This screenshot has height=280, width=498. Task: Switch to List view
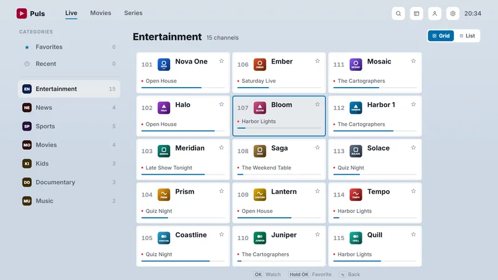467,36
